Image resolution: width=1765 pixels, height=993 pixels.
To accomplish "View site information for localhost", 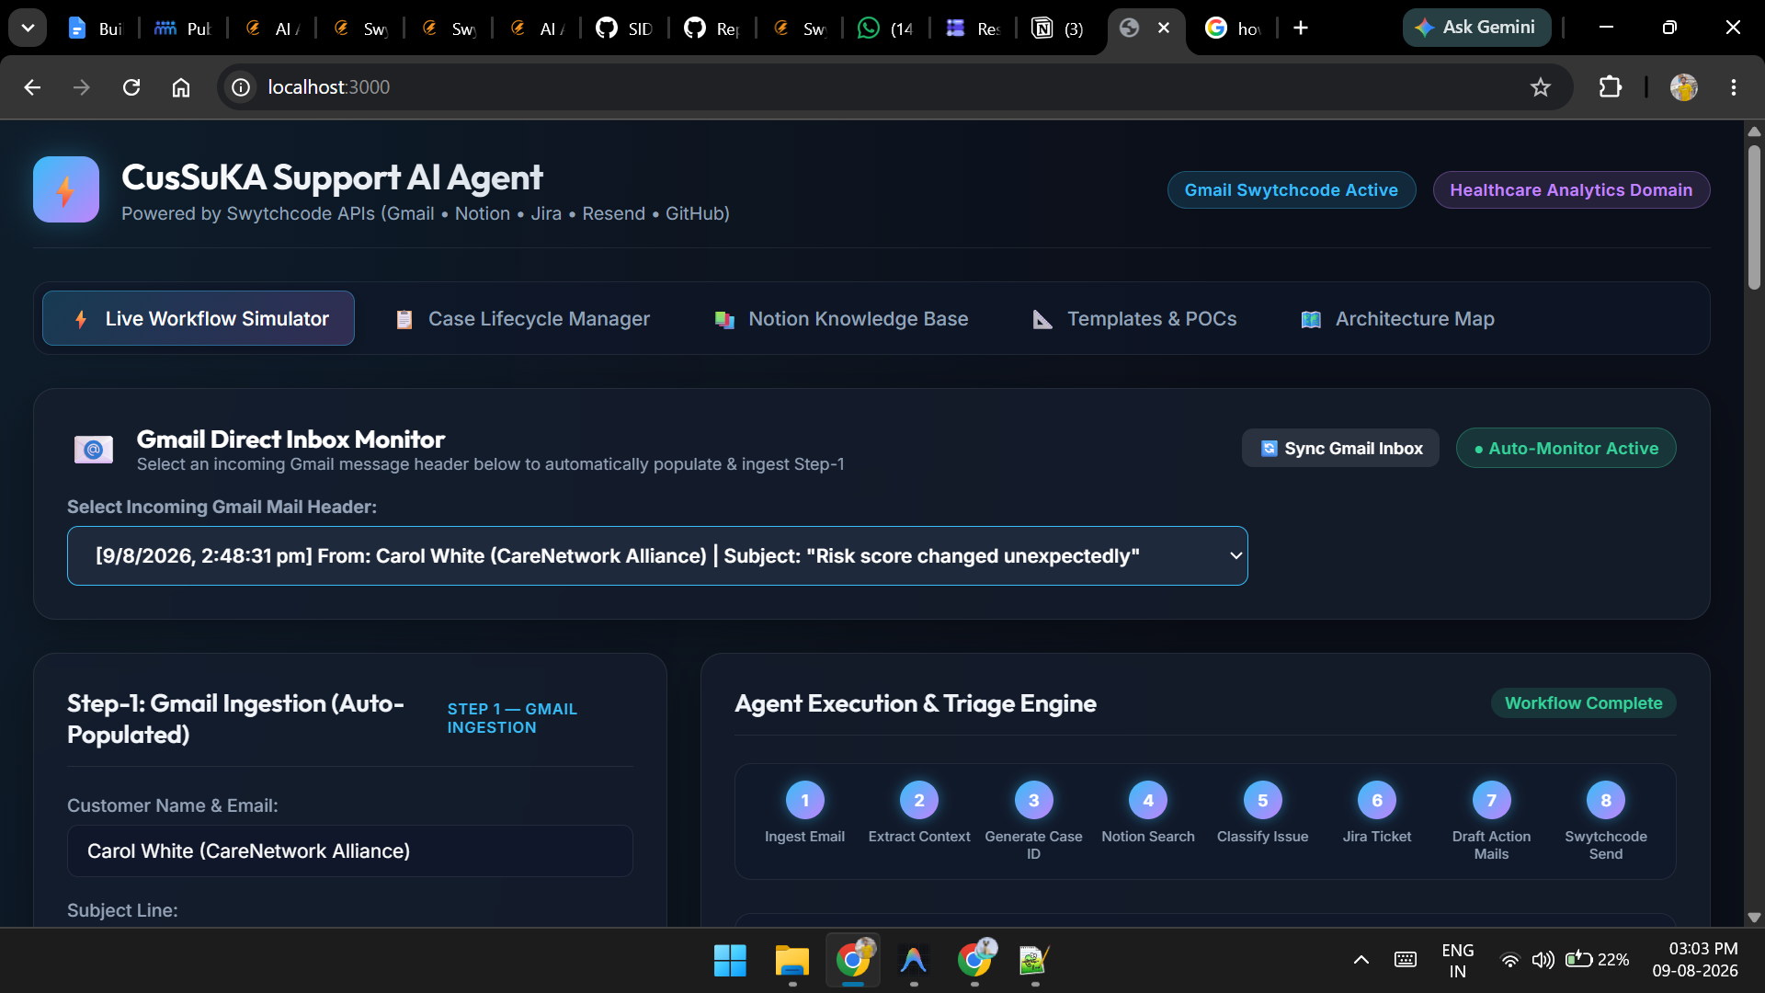I will (x=241, y=87).
